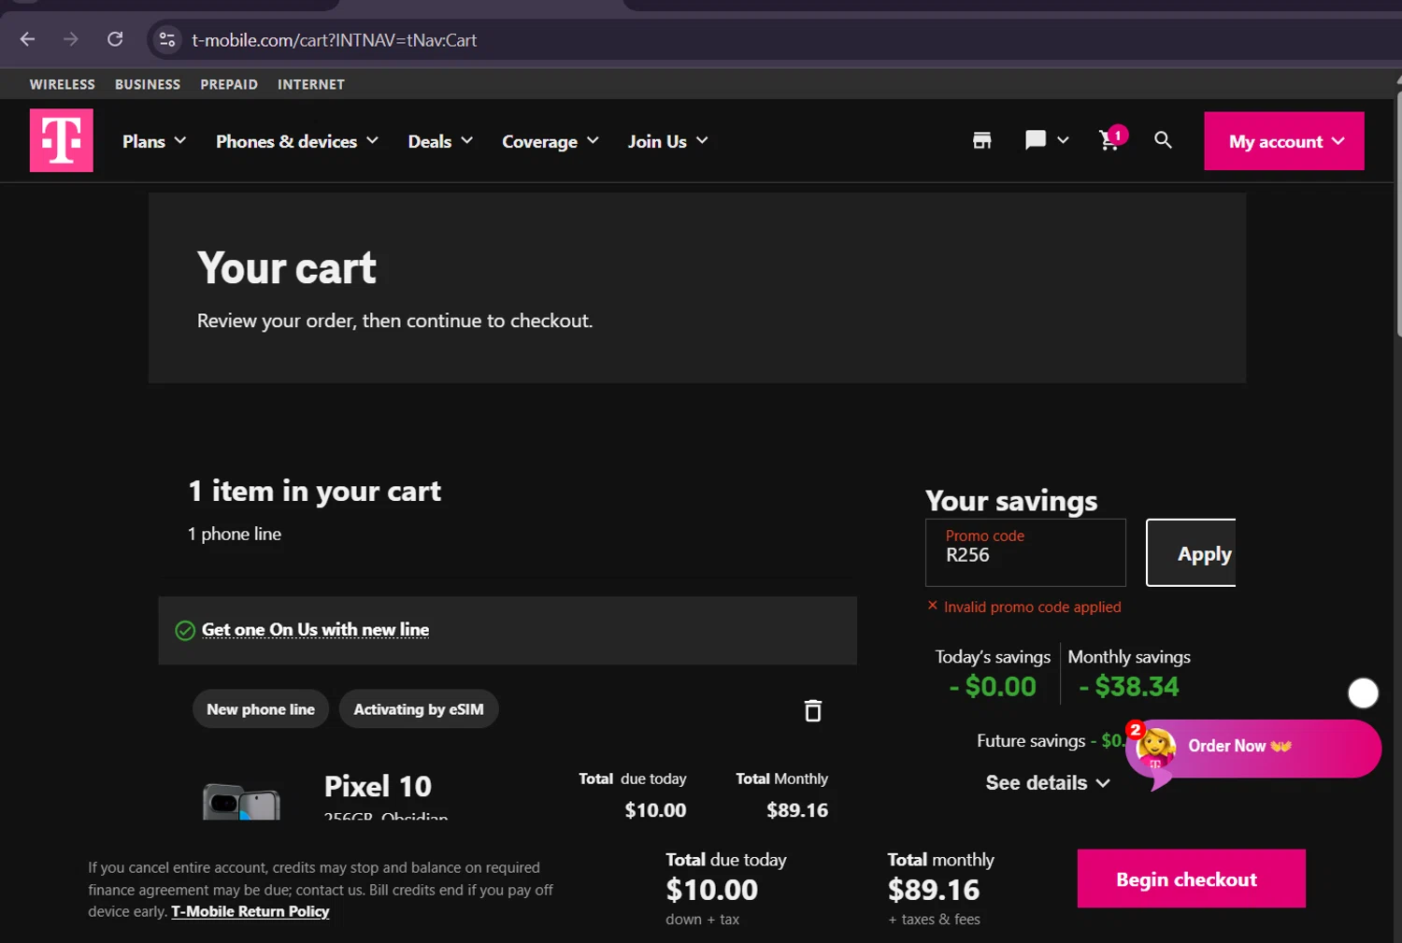Expand Phones & devices menu
Screen dimensions: 1402x943
(x=297, y=141)
